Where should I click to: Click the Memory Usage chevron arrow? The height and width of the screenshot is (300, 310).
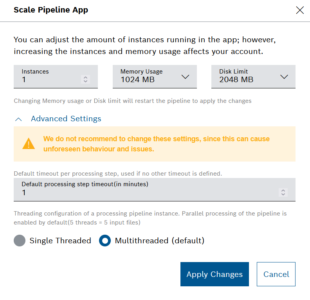(186, 77)
